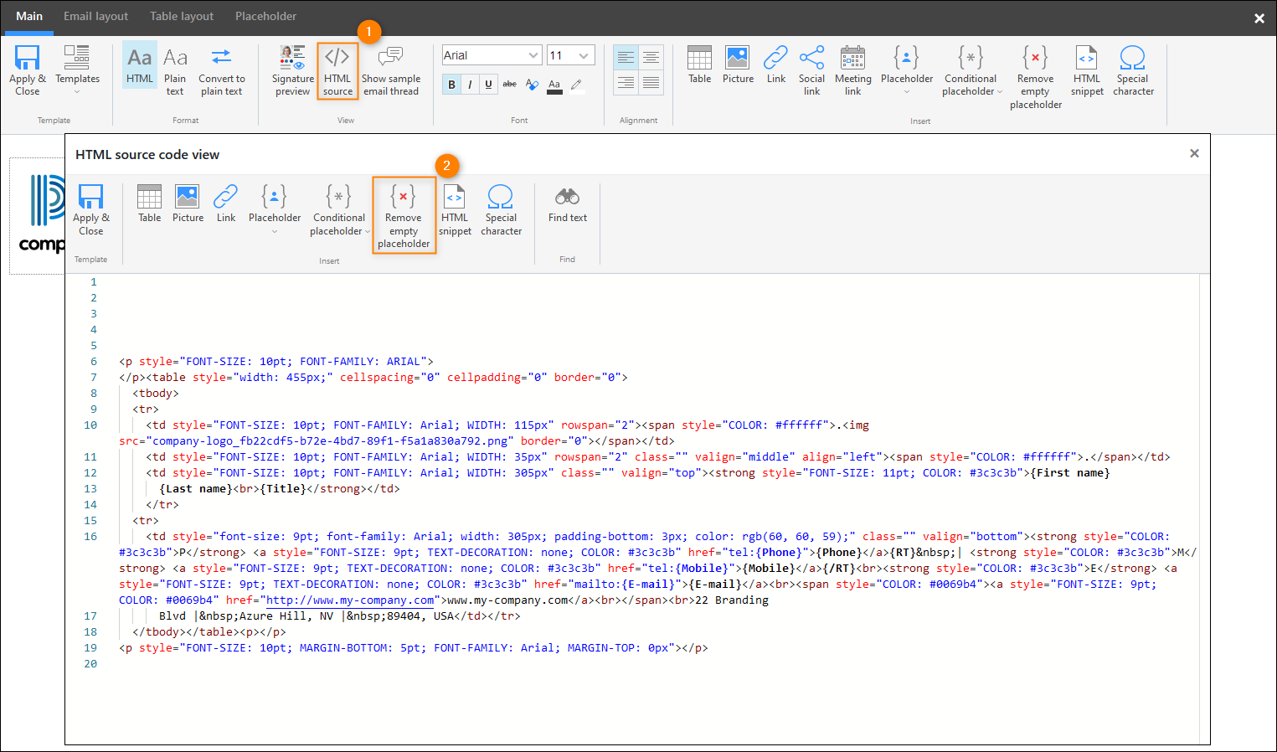Insert Picture from main ribbon
This screenshot has height=752, width=1277.
tap(738, 64)
